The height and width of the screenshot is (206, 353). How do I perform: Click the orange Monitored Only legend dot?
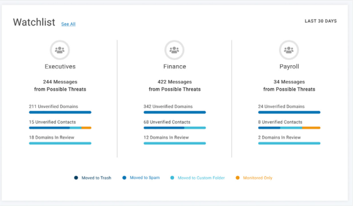point(238,178)
